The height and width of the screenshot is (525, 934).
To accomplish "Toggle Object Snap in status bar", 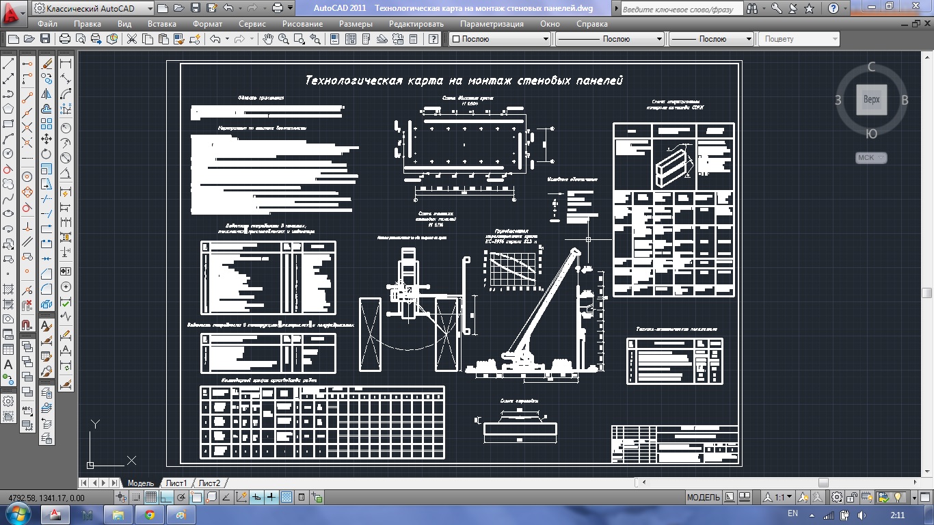I will pyautogui.click(x=196, y=497).
